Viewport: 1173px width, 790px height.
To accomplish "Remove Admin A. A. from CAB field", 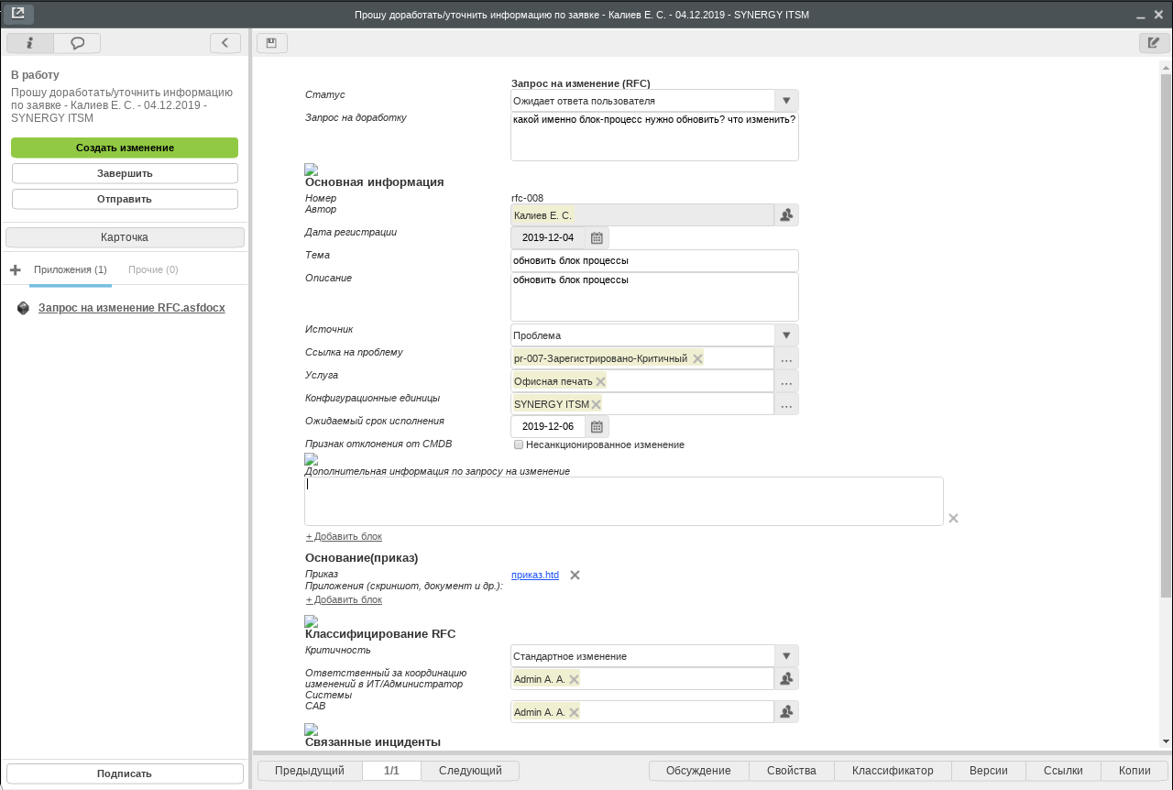I will (574, 712).
